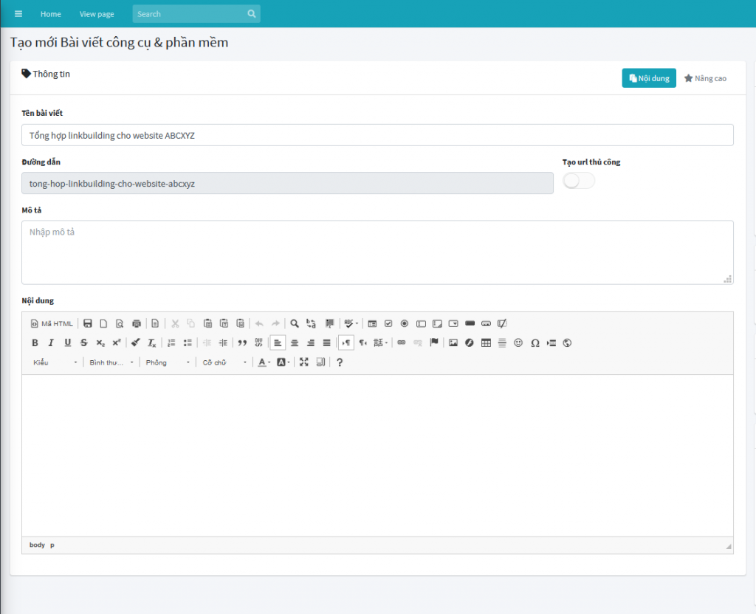
Task: Click the editor help question mark
Action: click(340, 362)
